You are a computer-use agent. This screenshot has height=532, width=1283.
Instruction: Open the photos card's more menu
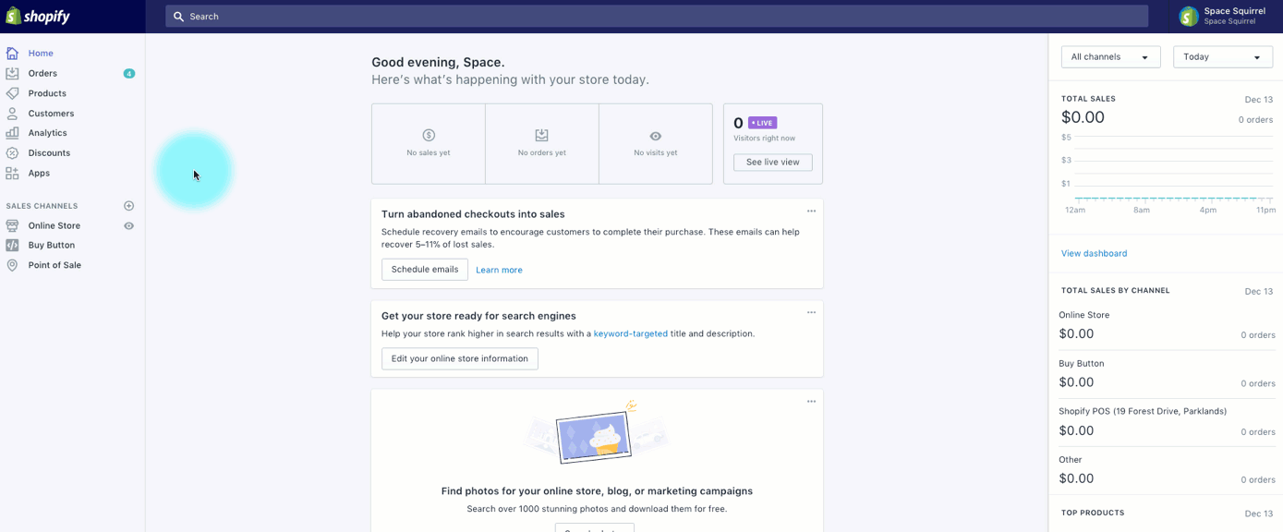(811, 402)
